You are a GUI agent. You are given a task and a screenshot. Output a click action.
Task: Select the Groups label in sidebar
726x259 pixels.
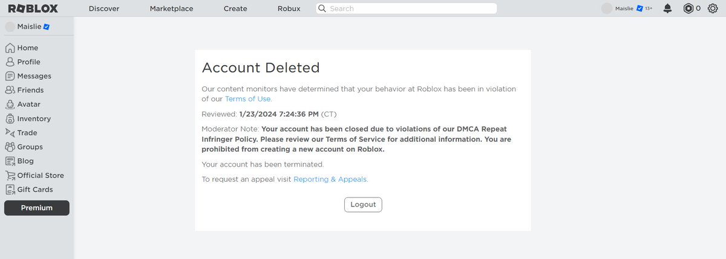(30, 147)
